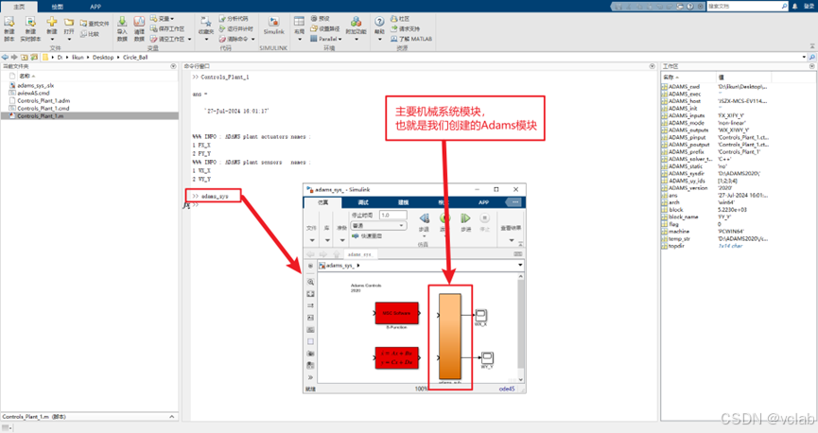The width and height of the screenshot is (818, 433).
Task: Click the Help question mark icon
Action: point(380,22)
